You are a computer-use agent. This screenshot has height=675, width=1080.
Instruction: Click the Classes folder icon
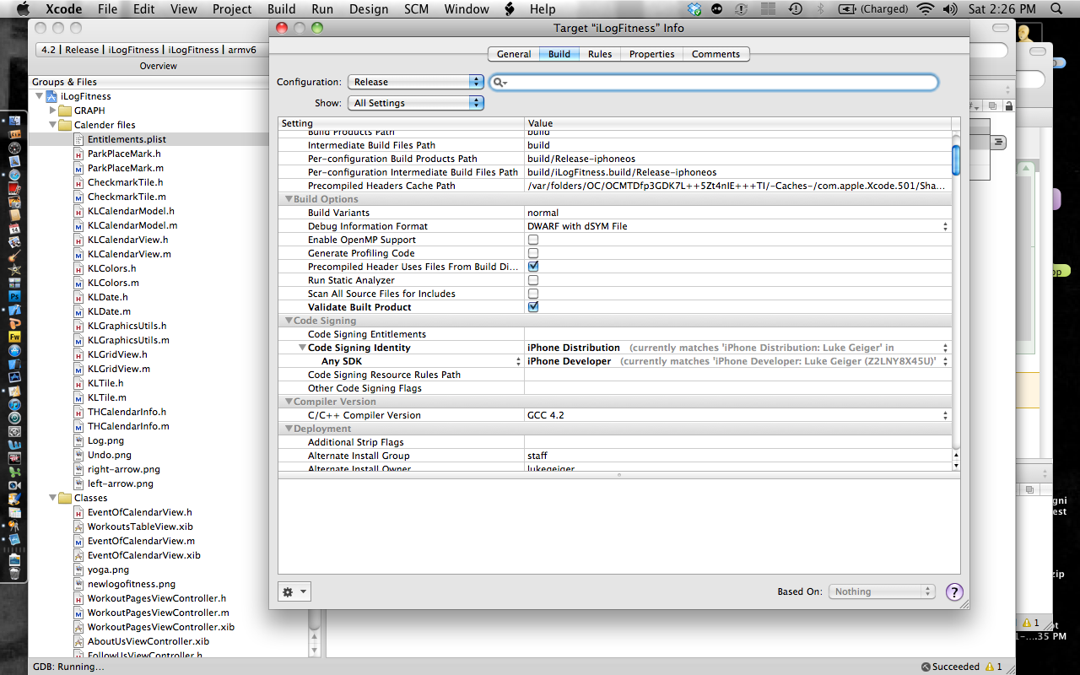[x=65, y=498]
